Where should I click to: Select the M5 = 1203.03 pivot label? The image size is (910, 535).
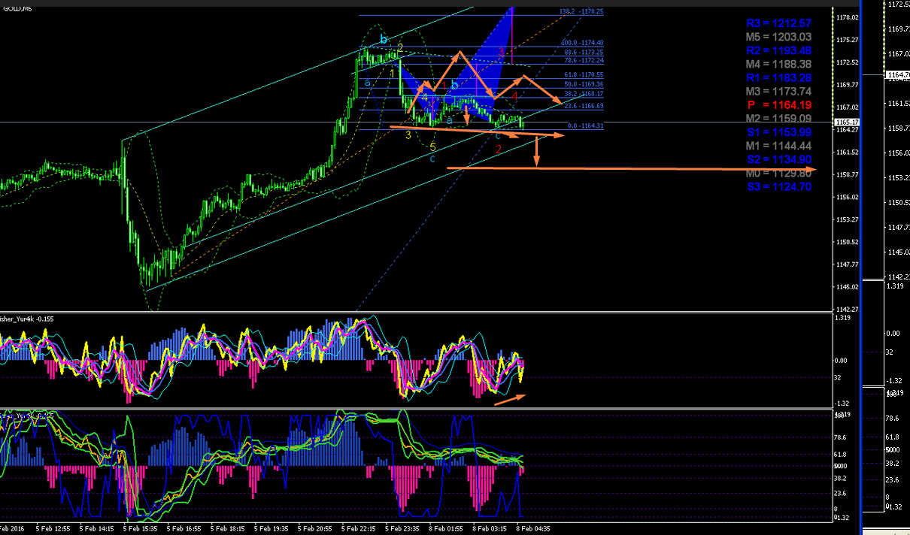(x=778, y=38)
